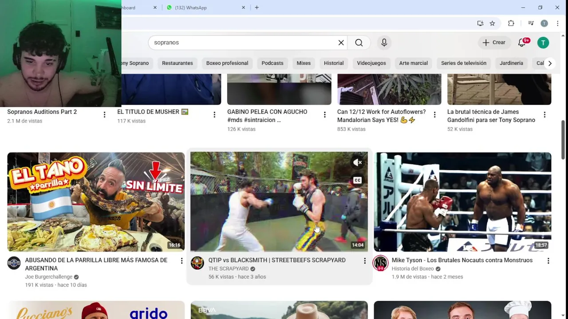
Task: Open options for Mike Tyson video
Action: click(x=548, y=261)
